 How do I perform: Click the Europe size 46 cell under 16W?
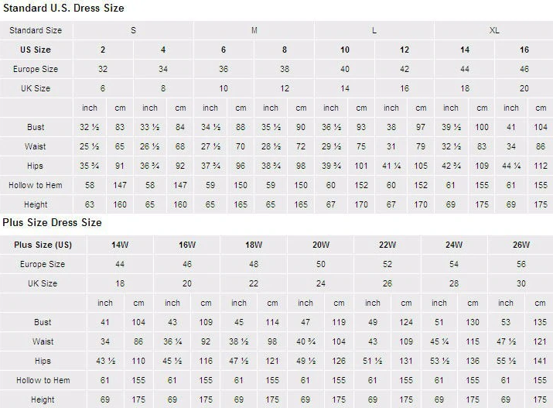187,264
